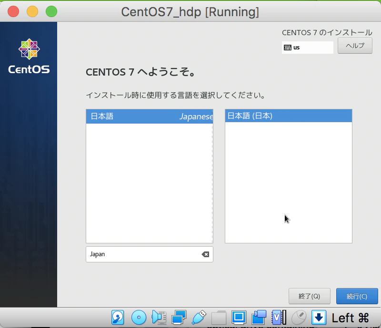Image resolution: width=381 pixels, height=328 pixels.
Task: Click the mouse integration status icon
Action: (298, 318)
